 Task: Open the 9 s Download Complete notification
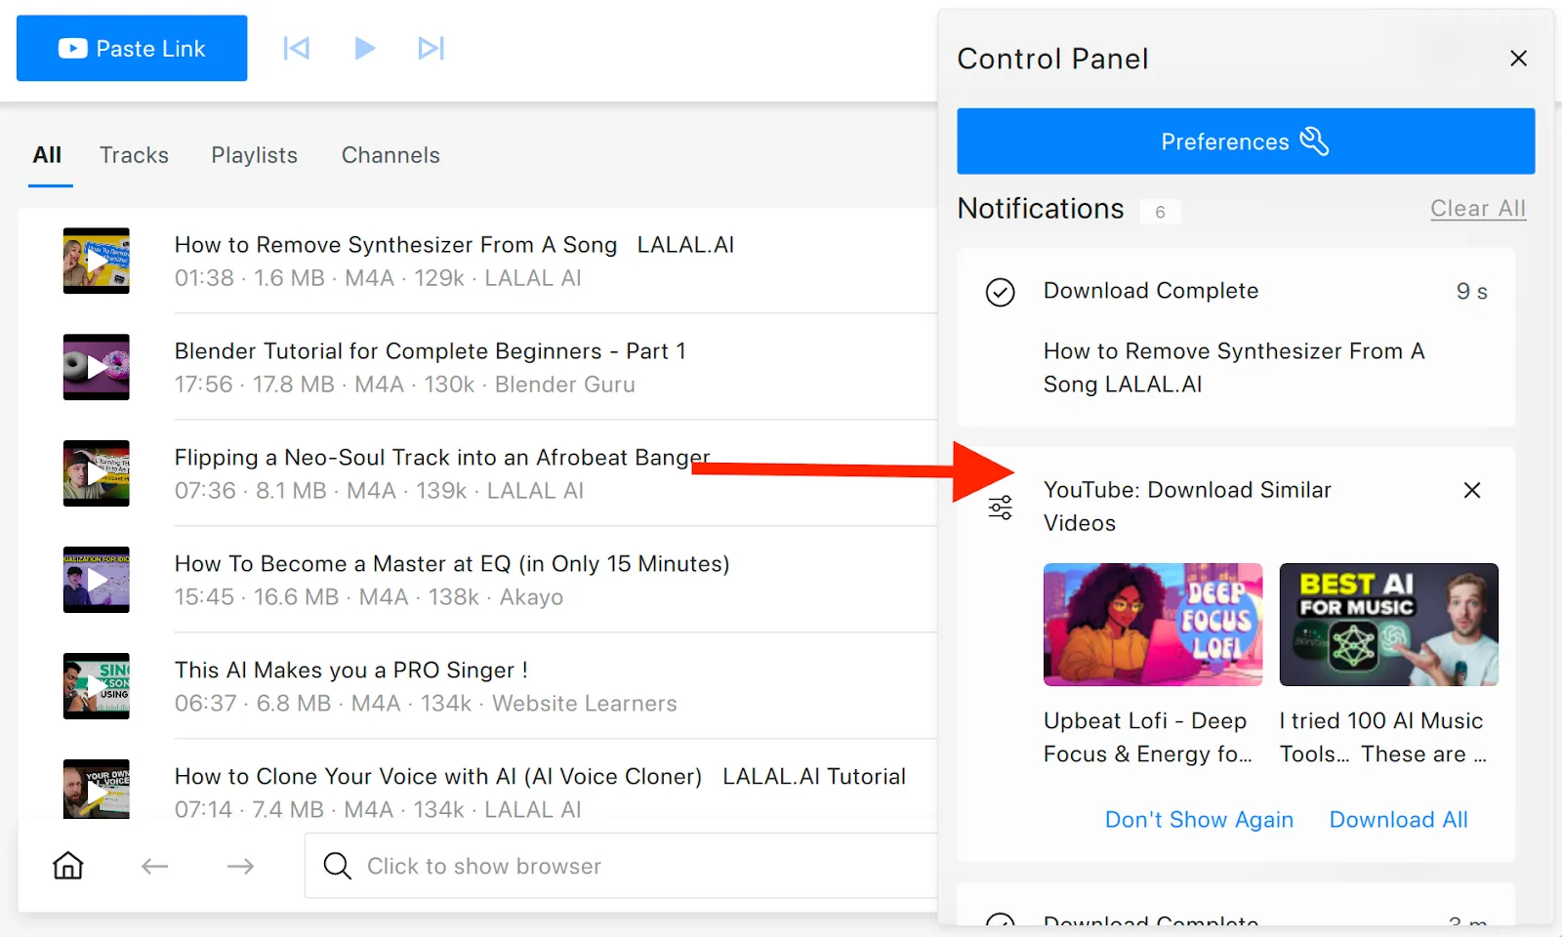[1236, 337]
